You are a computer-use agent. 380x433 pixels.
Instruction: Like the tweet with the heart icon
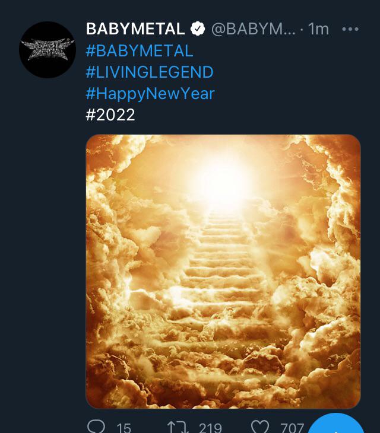260,427
